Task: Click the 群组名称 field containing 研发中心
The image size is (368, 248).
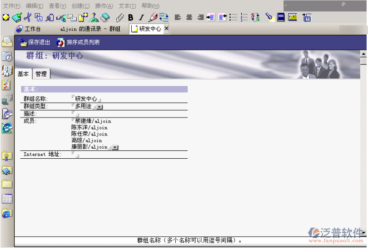Action: pos(86,99)
